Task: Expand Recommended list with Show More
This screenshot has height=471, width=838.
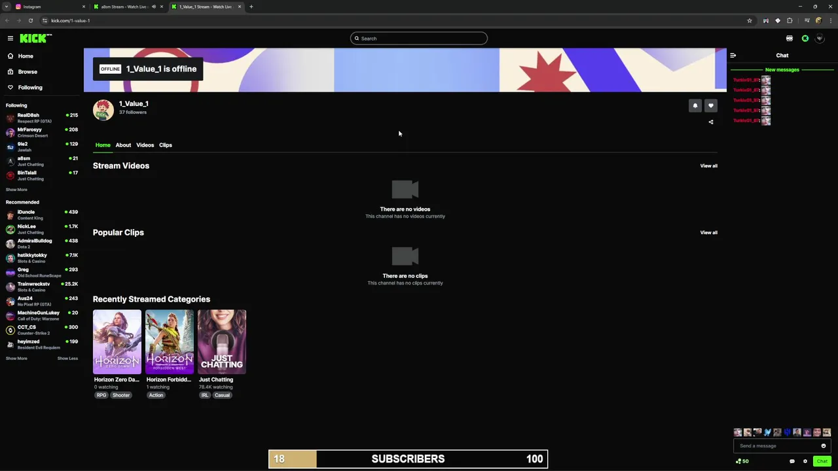Action: click(16, 358)
